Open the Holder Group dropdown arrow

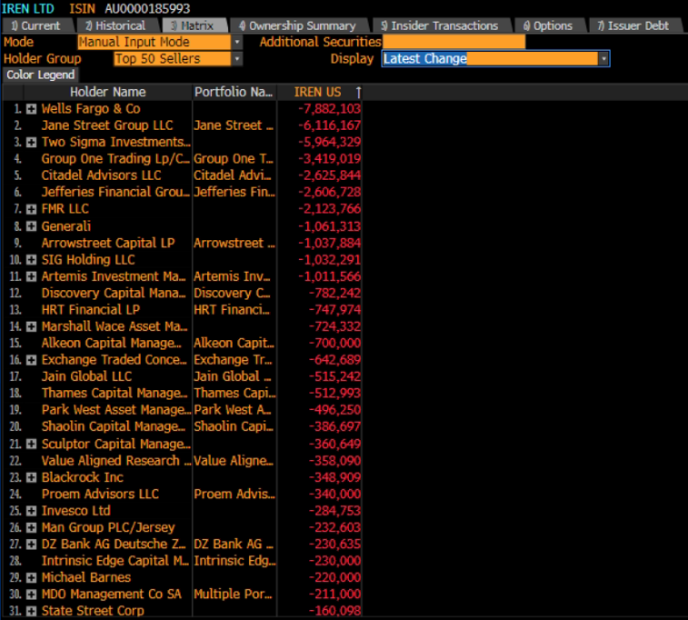[x=237, y=59]
